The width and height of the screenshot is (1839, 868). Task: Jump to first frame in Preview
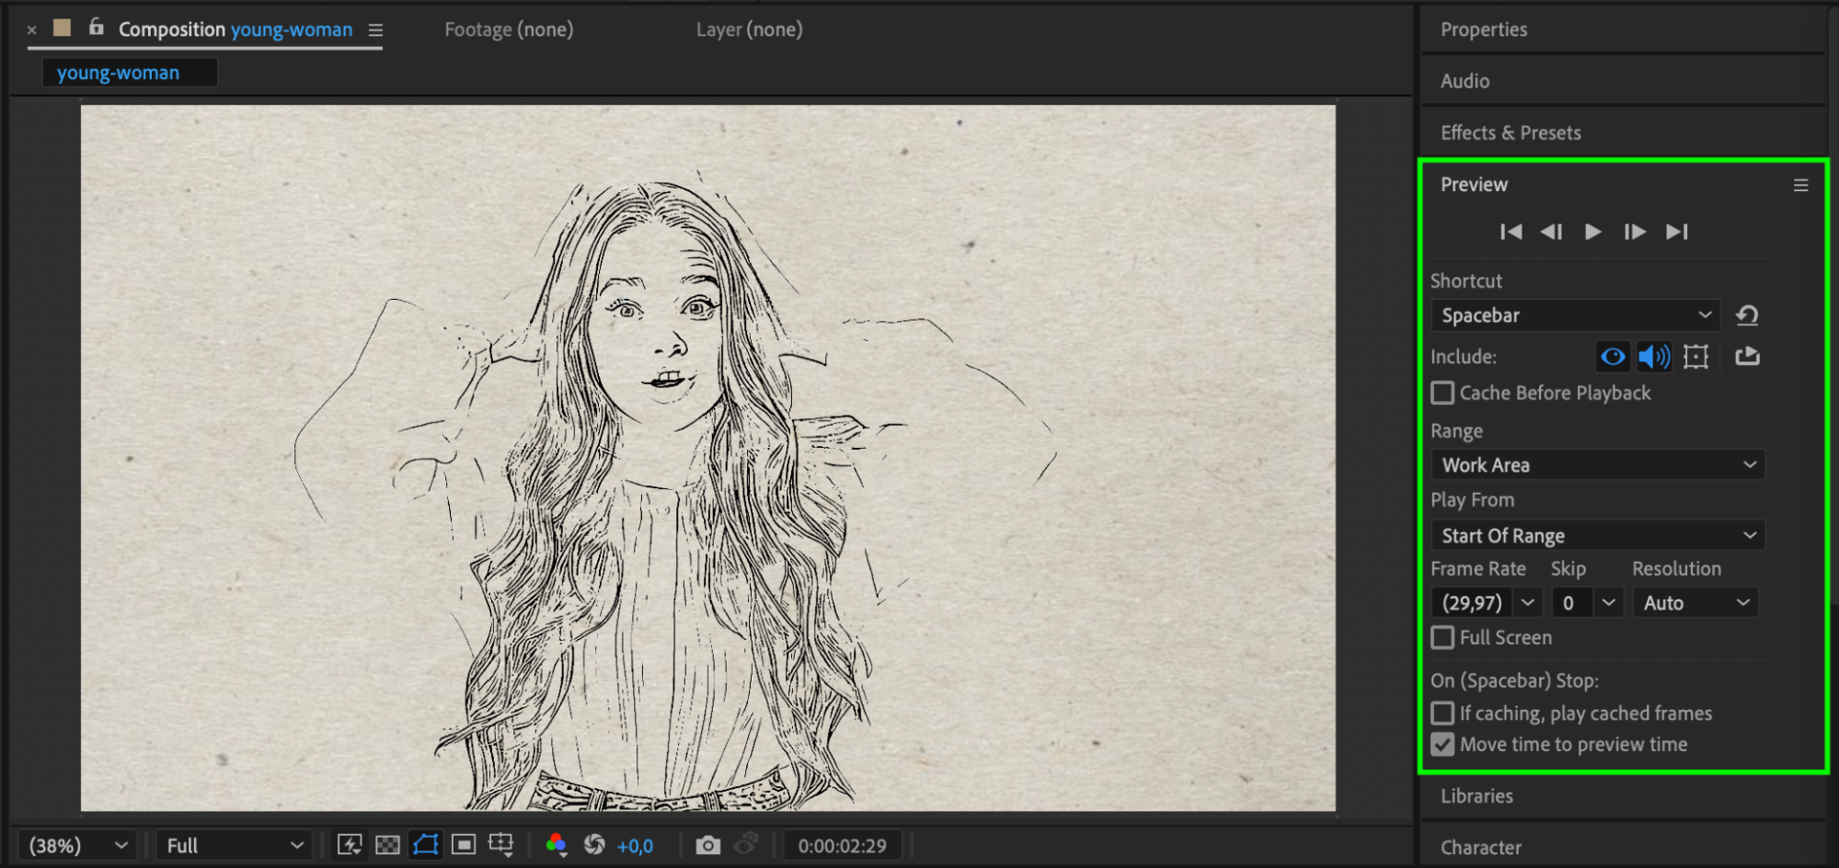1511,232
